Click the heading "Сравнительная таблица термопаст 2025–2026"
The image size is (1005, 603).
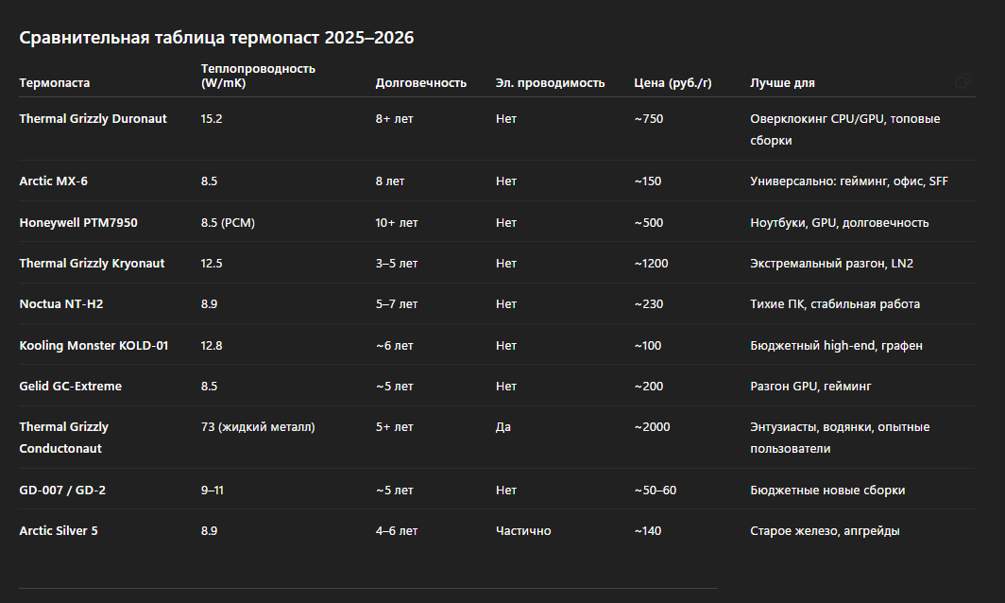(216, 38)
